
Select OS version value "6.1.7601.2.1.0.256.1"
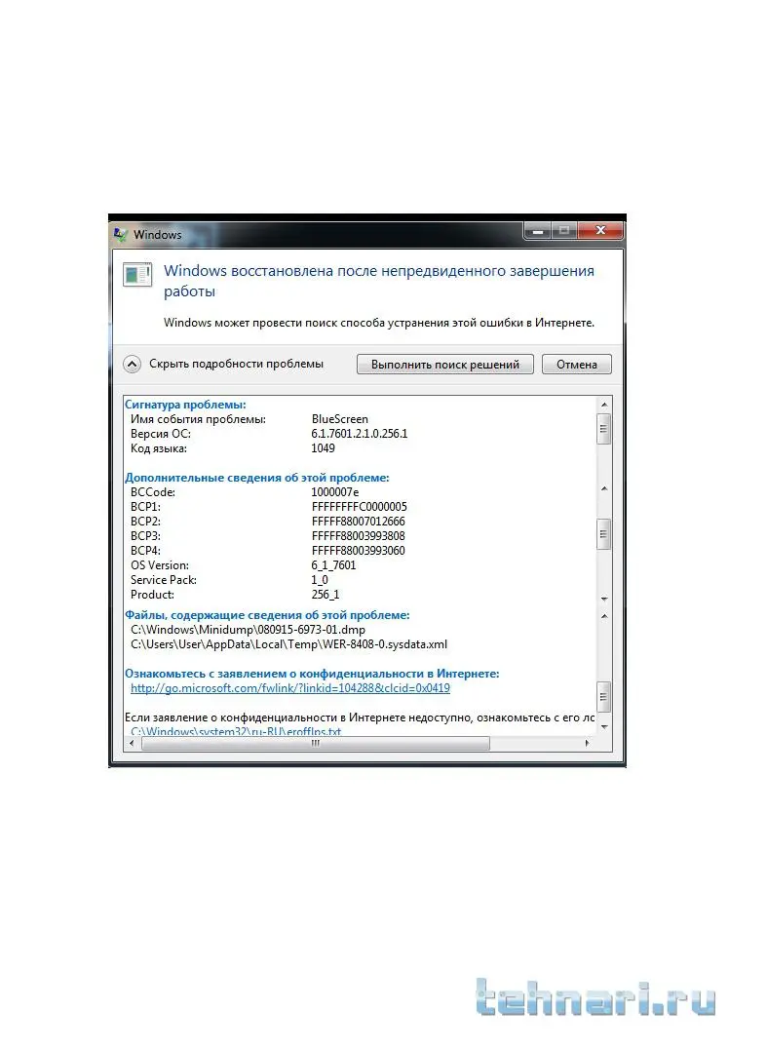point(359,434)
